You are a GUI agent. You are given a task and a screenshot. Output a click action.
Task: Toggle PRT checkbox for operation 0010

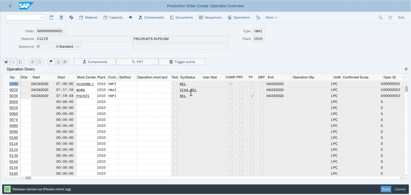point(241,84)
